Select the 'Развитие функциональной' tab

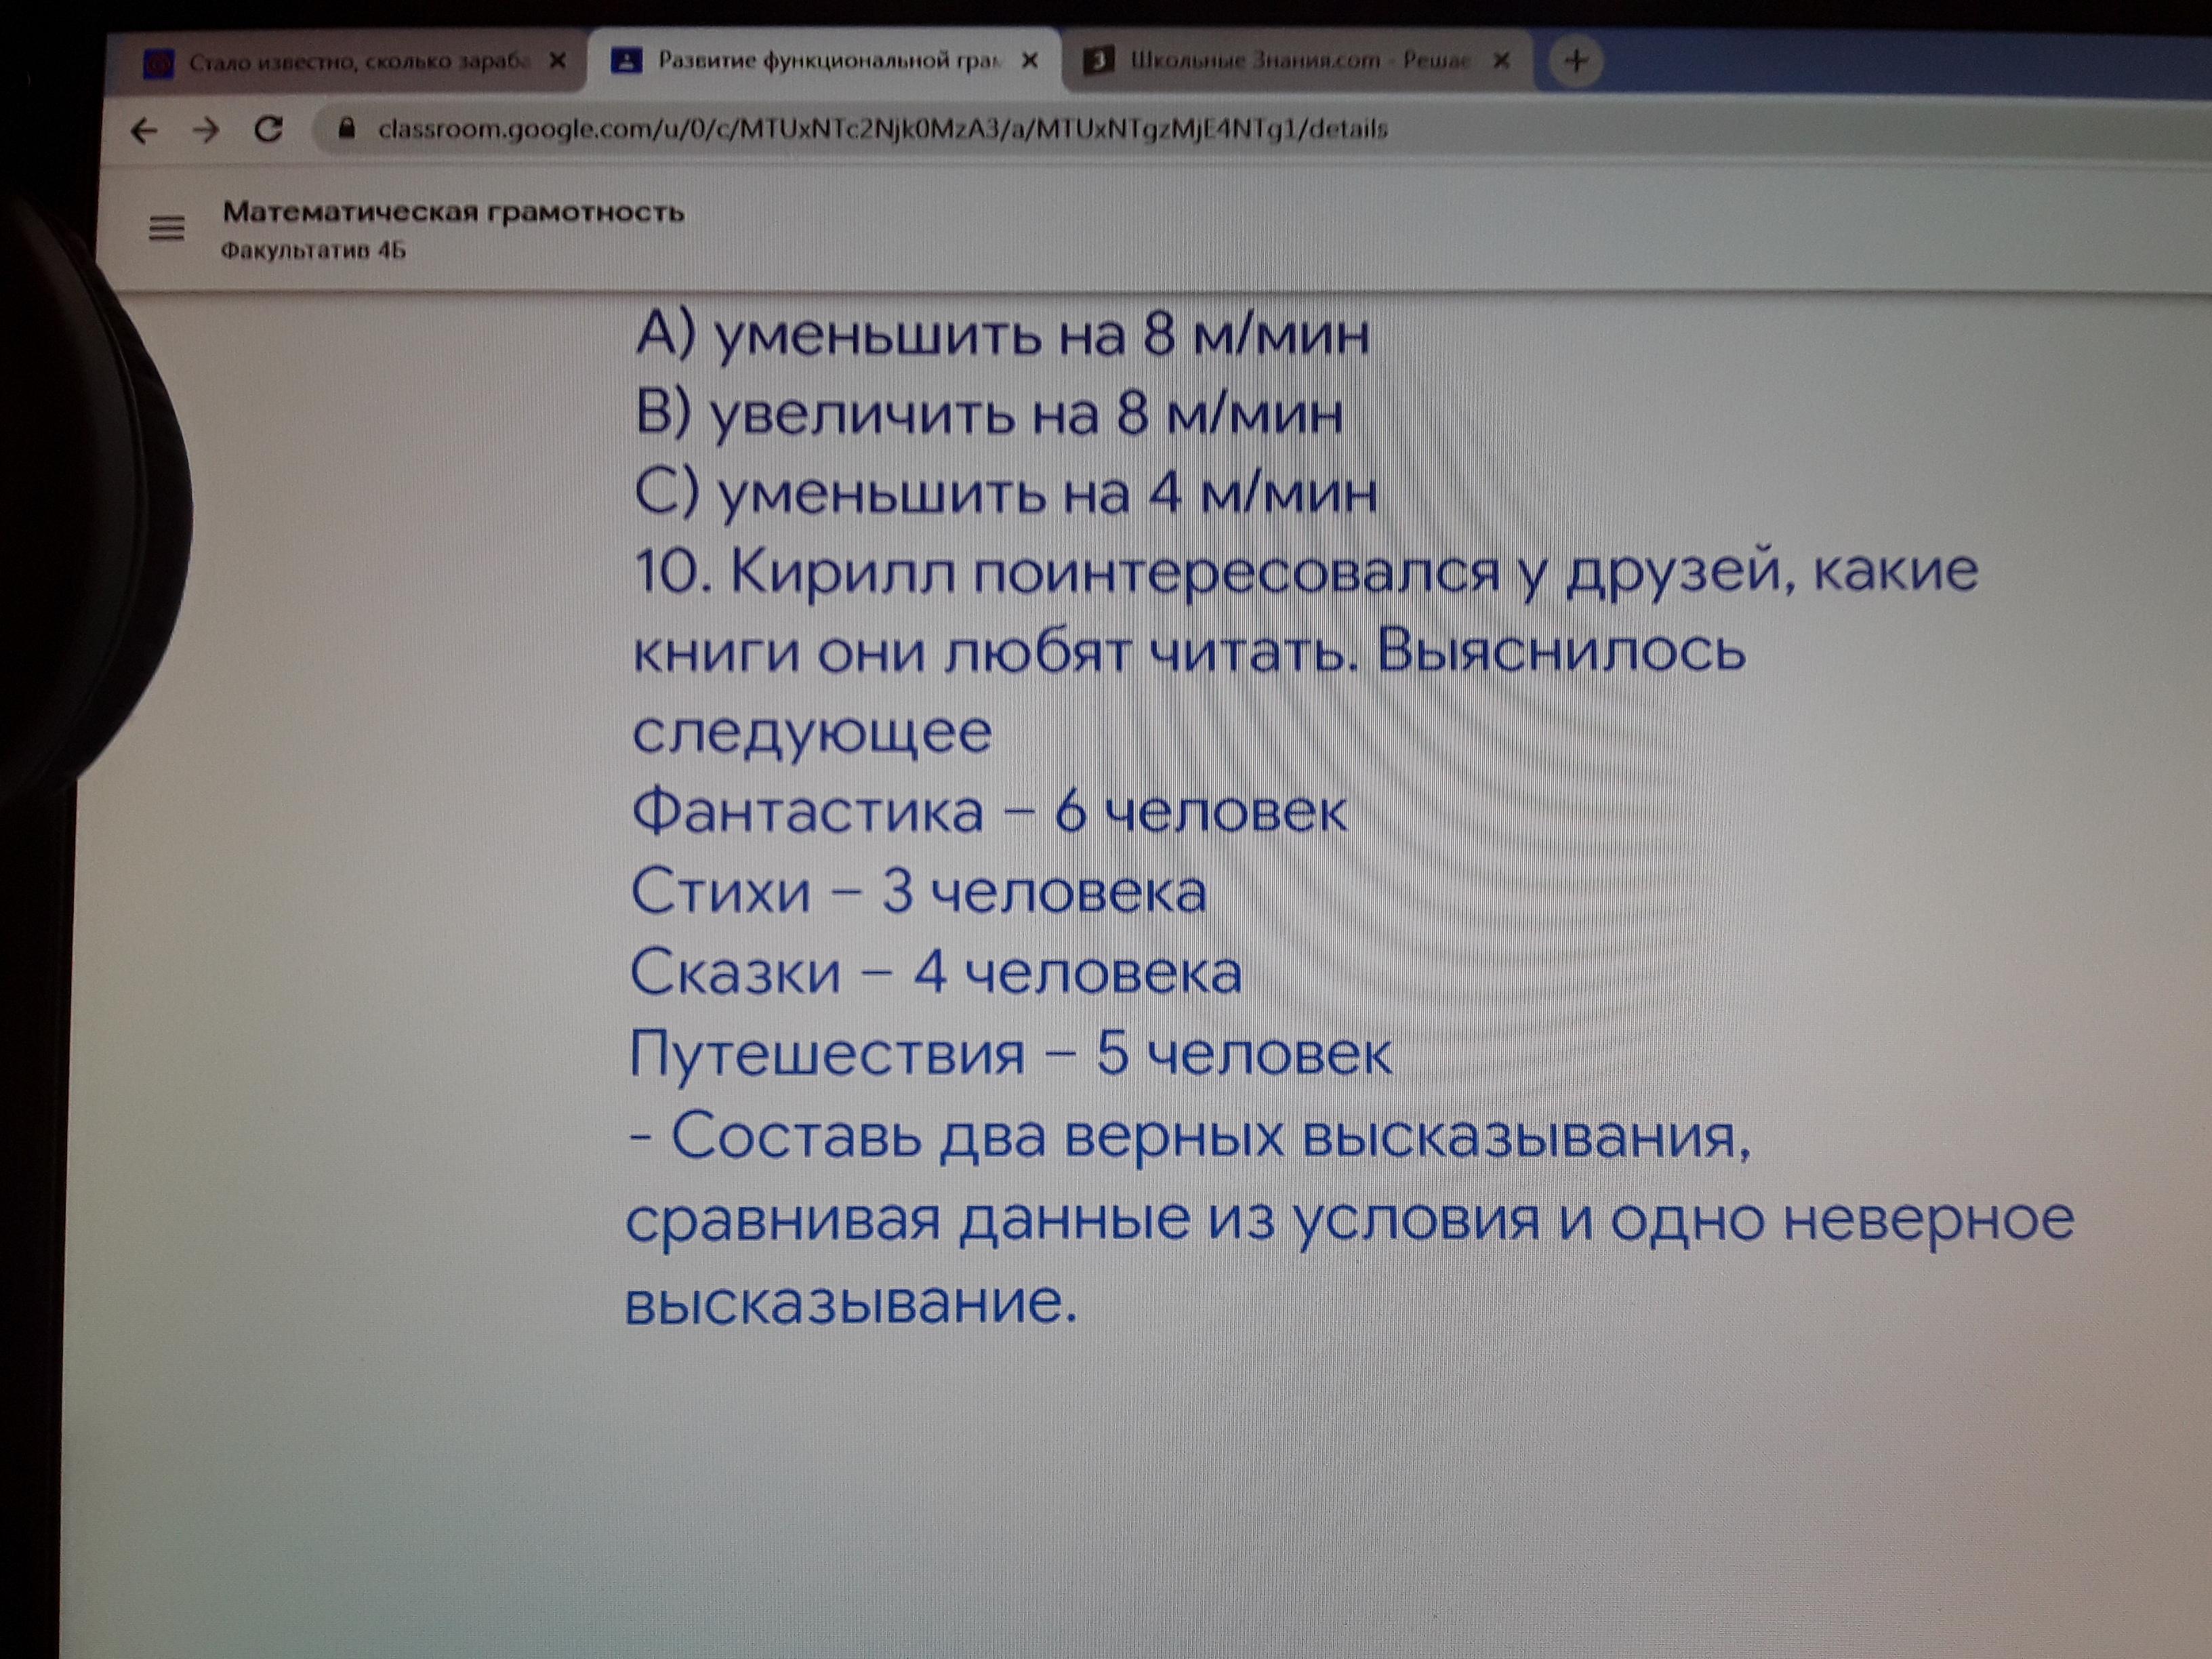(827, 61)
